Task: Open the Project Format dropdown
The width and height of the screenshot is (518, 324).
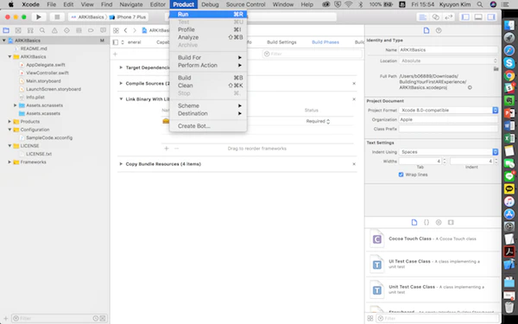Action: pos(449,110)
